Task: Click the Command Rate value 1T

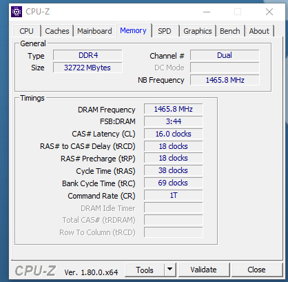Action: 174,195
